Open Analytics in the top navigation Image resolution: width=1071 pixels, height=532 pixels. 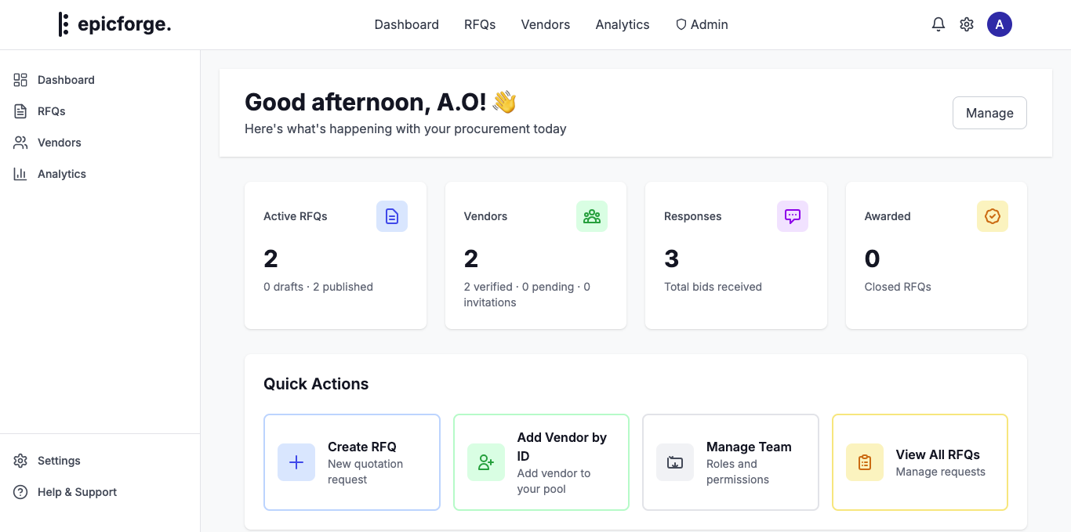[622, 24]
